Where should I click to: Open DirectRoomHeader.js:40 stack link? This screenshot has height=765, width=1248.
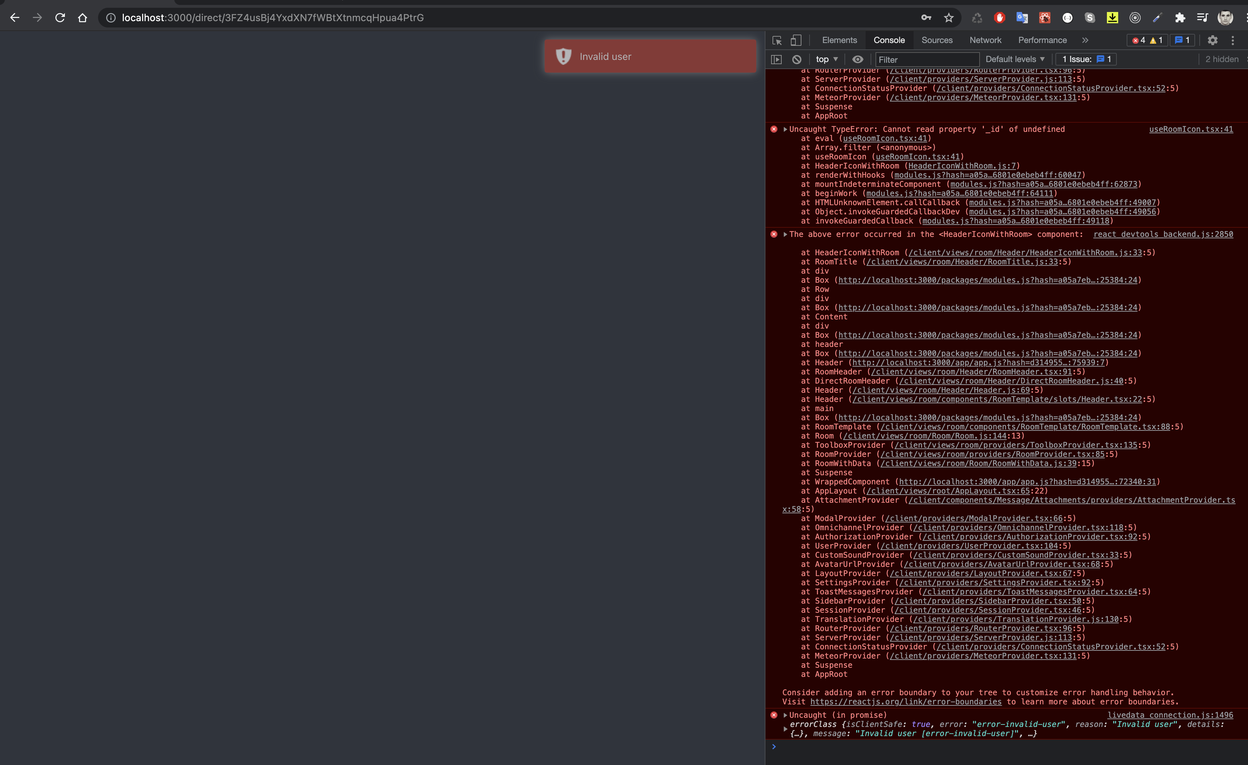1011,381
